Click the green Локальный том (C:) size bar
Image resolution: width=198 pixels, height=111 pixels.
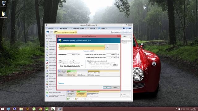point(82,46)
